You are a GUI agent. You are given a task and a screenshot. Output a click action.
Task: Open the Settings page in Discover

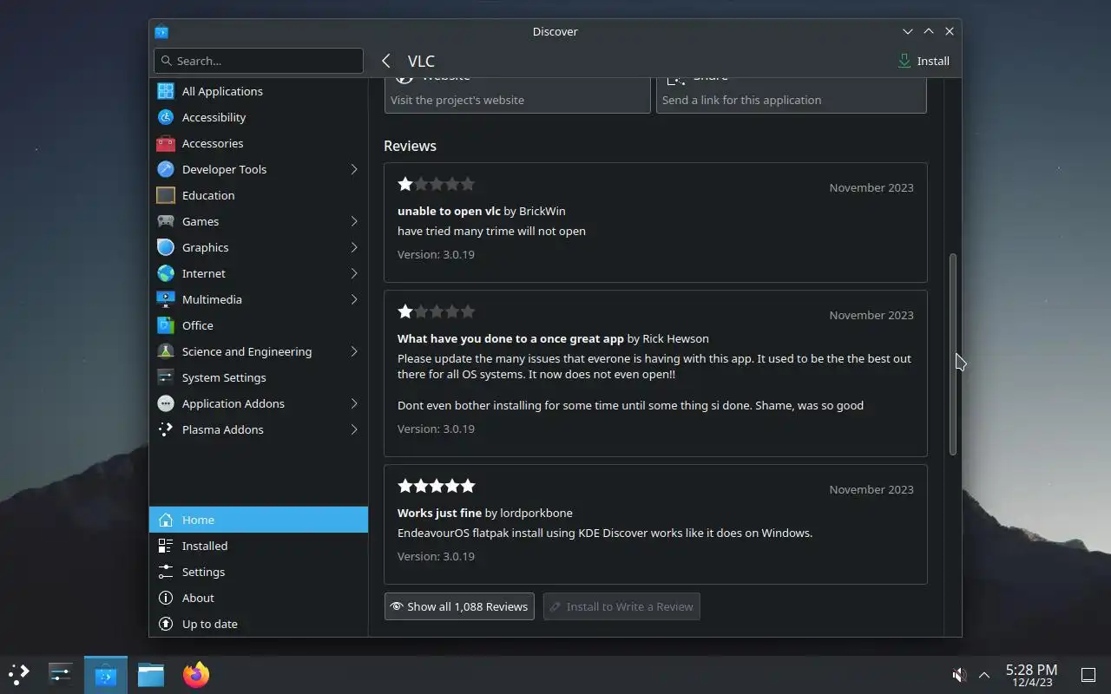coord(259,572)
